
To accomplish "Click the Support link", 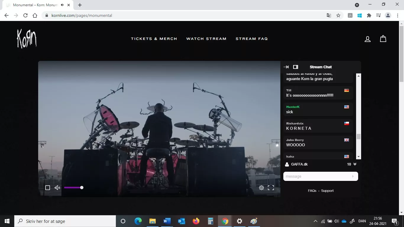I will tap(327, 191).
